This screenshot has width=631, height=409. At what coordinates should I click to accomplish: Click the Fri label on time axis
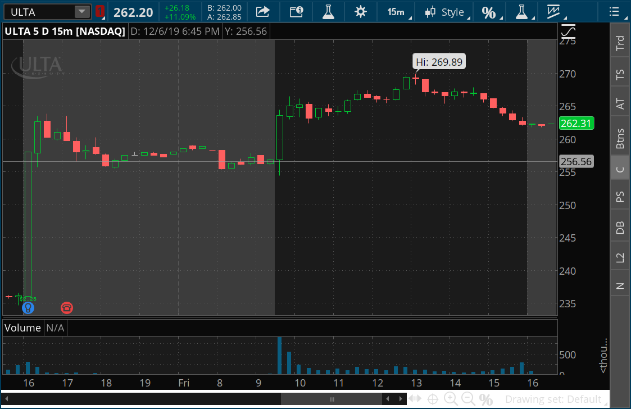[184, 383]
